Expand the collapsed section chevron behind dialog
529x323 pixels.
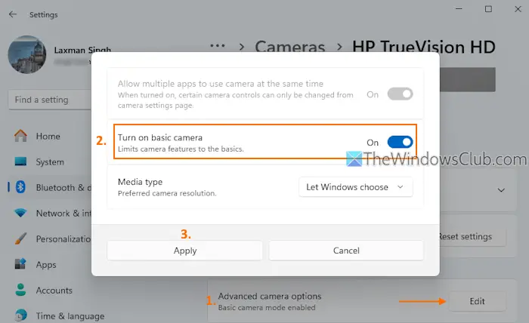(501, 190)
